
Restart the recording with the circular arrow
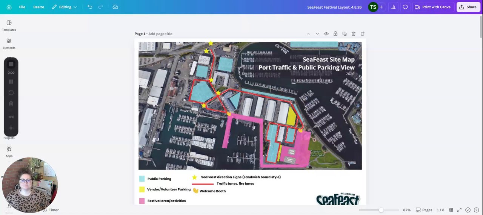pos(11,92)
